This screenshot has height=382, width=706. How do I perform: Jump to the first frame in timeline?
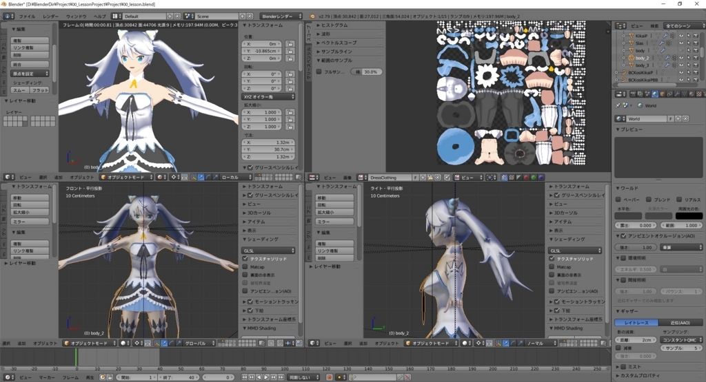coord(244,377)
